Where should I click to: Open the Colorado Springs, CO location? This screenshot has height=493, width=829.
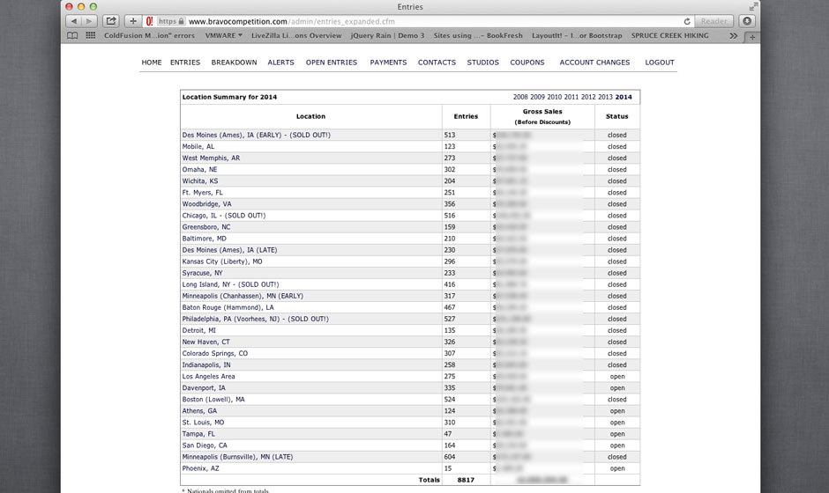point(215,354)
